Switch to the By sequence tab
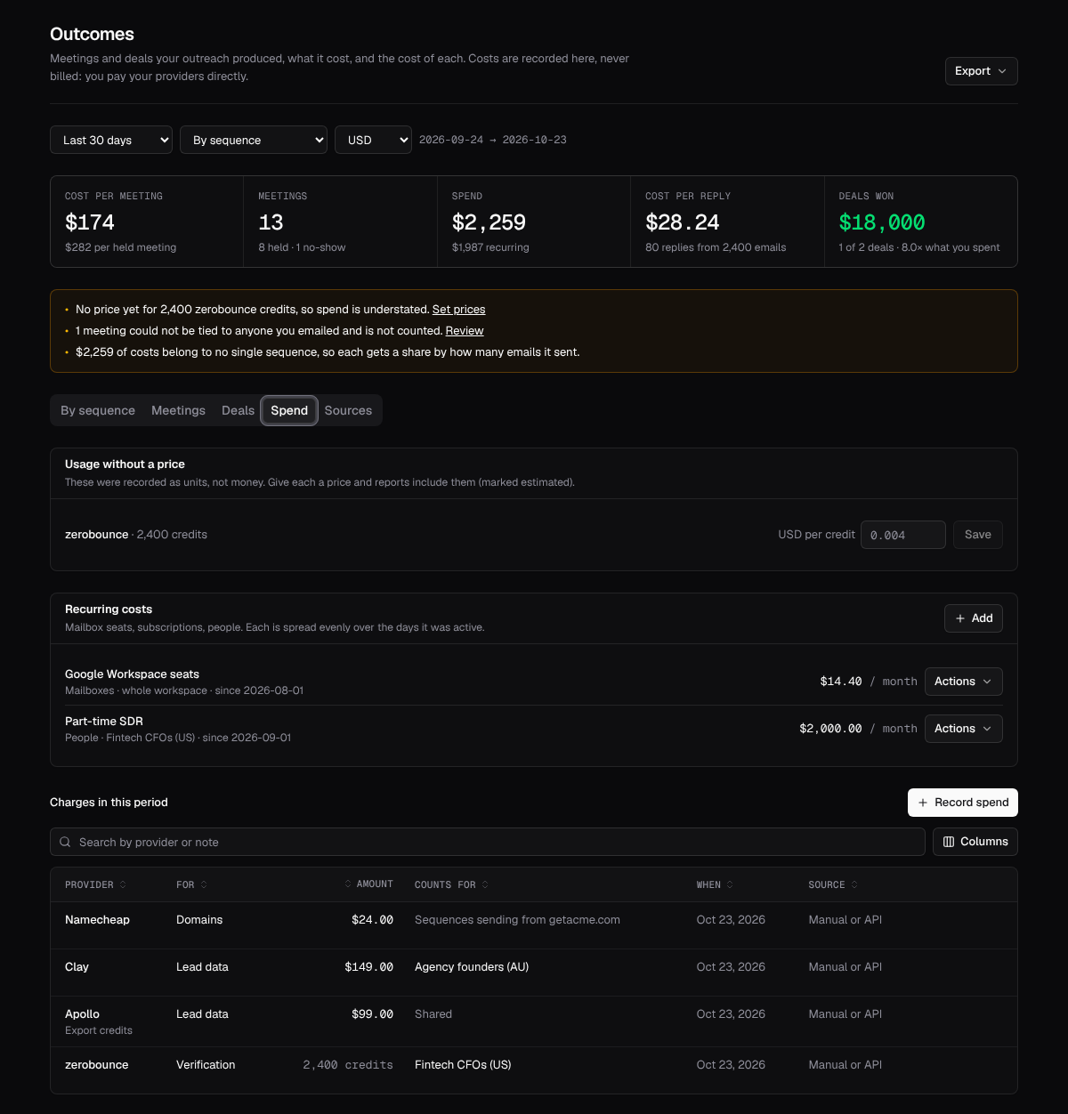 (x=98, y=410)
